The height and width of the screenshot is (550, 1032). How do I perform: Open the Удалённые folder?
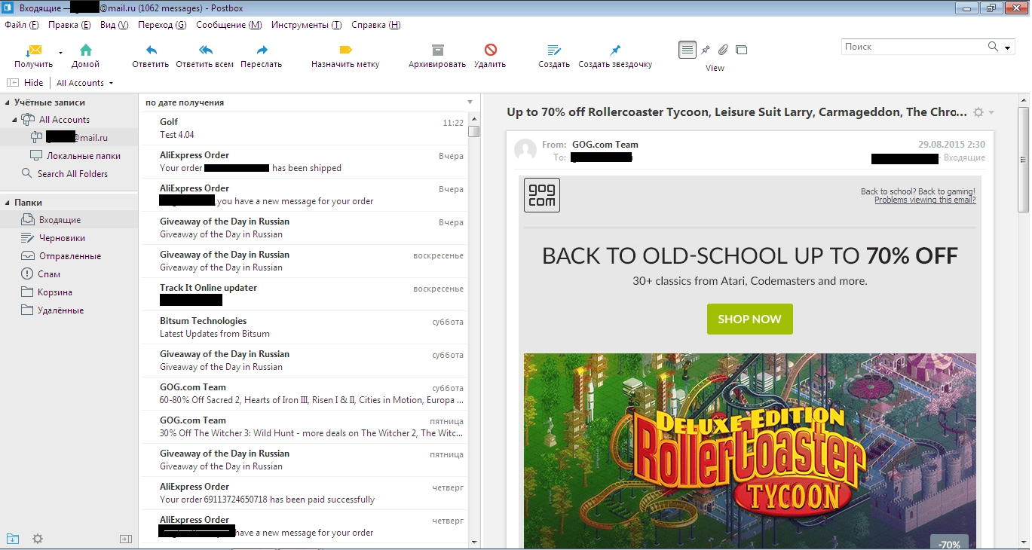pyautogui.click(x=52, y=310)
